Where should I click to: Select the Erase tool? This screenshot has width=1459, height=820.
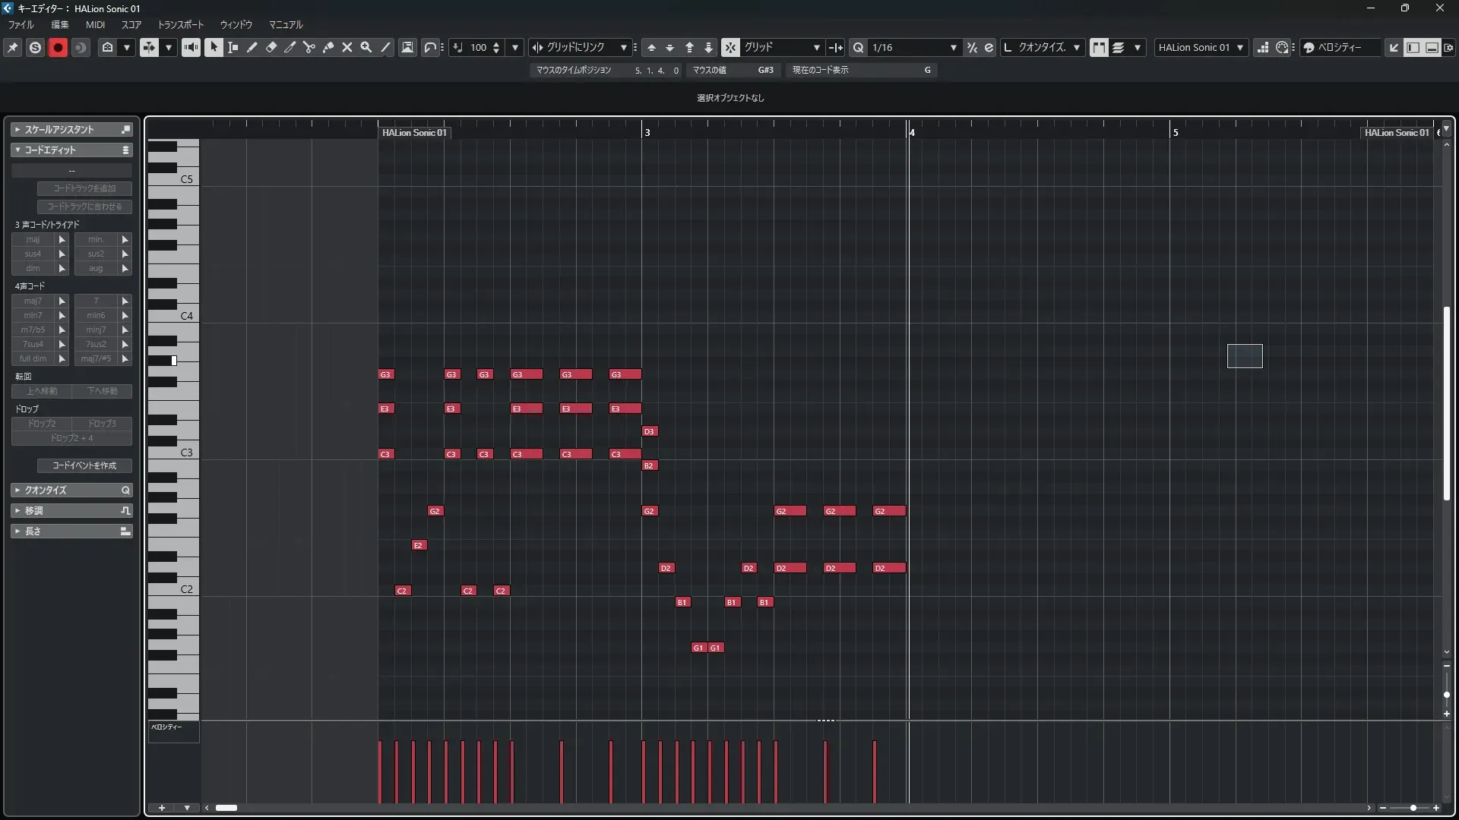(x=271, y=47)
